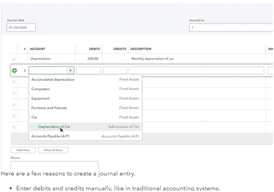The image size is (274, 192).
Task: Click the Debits field on line 2
Action: [89, 70]
